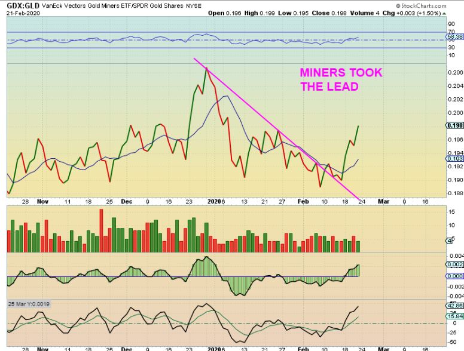Click the 24 label on main chart date axis
The height and width of the screenshot is (351, 464).
pyautogui.click(x=362, y=202)
